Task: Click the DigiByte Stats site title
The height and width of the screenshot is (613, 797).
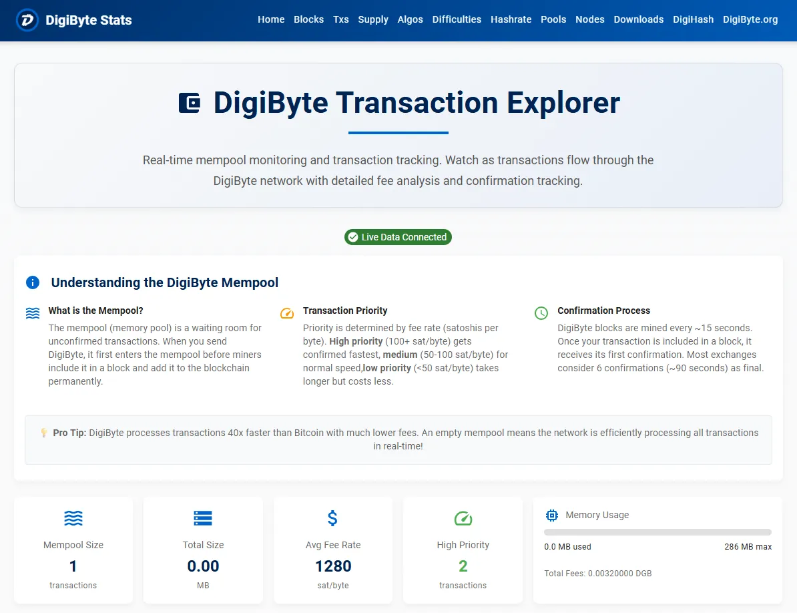Action: [x=88, y=20]
